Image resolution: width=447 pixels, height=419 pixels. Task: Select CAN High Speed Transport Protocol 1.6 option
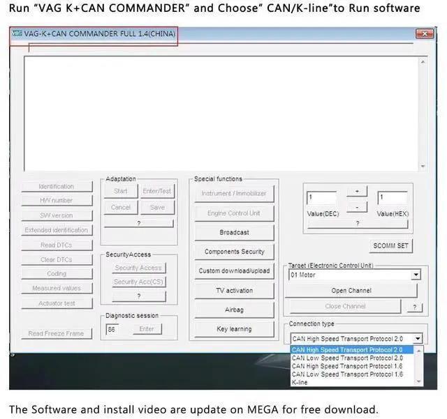(352, 366)
